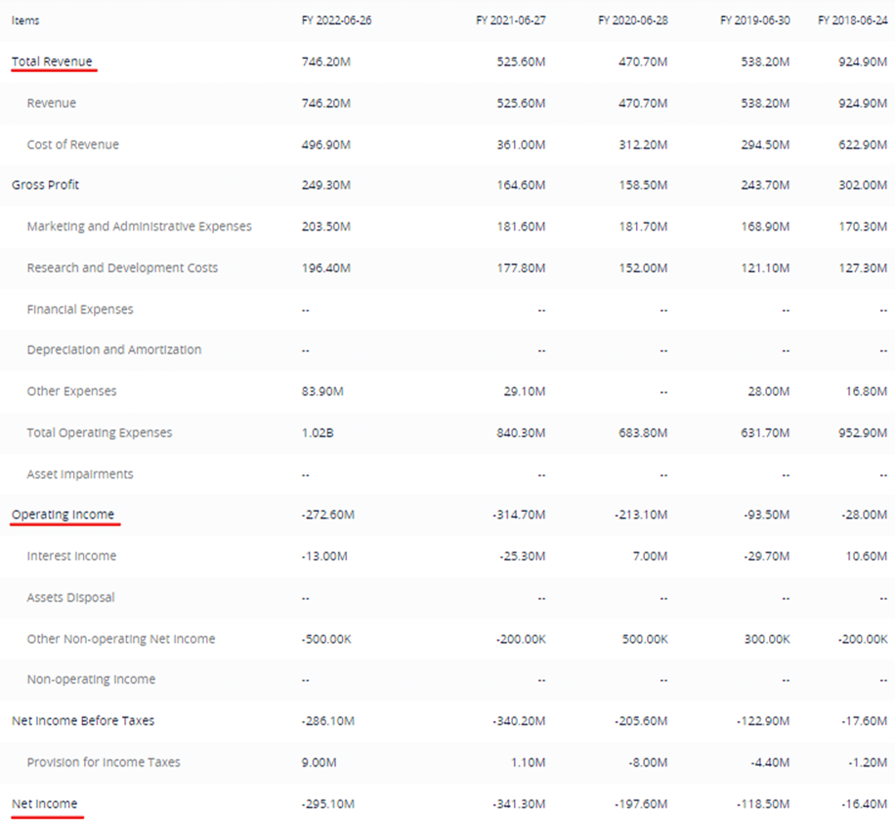
Task: Click the FY 2019-06-30 column header
Action: (755, 21)
